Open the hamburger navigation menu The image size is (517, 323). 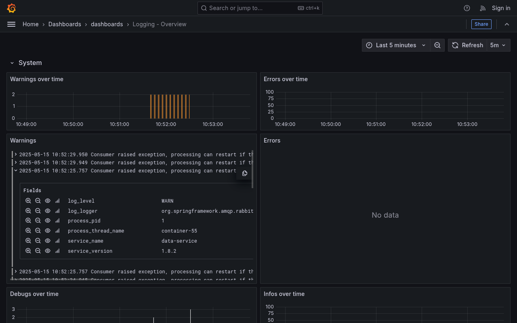(x=11, y=24)
